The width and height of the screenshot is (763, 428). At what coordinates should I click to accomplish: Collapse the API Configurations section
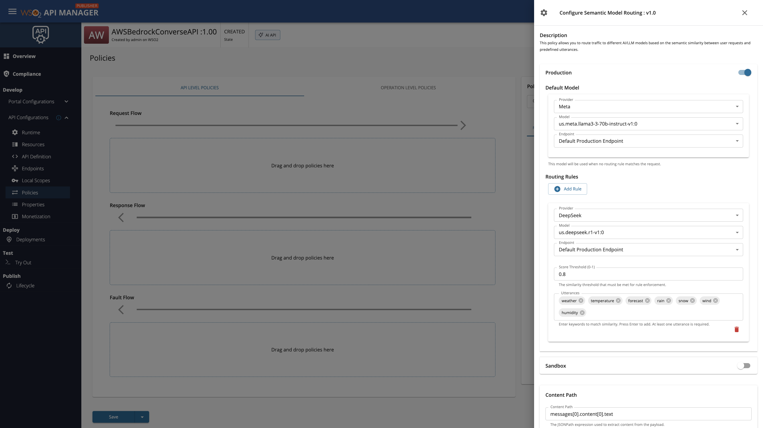[66, 118]
